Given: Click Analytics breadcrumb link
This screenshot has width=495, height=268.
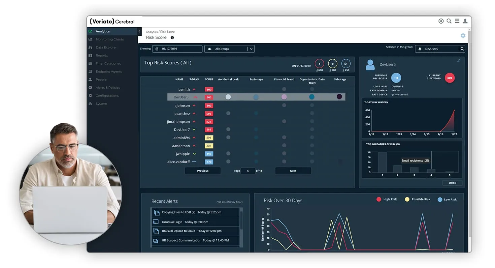Looking at the screenshot, I should 152,32.
